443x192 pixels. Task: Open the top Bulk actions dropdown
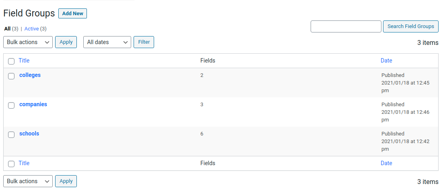coord(28,42)
